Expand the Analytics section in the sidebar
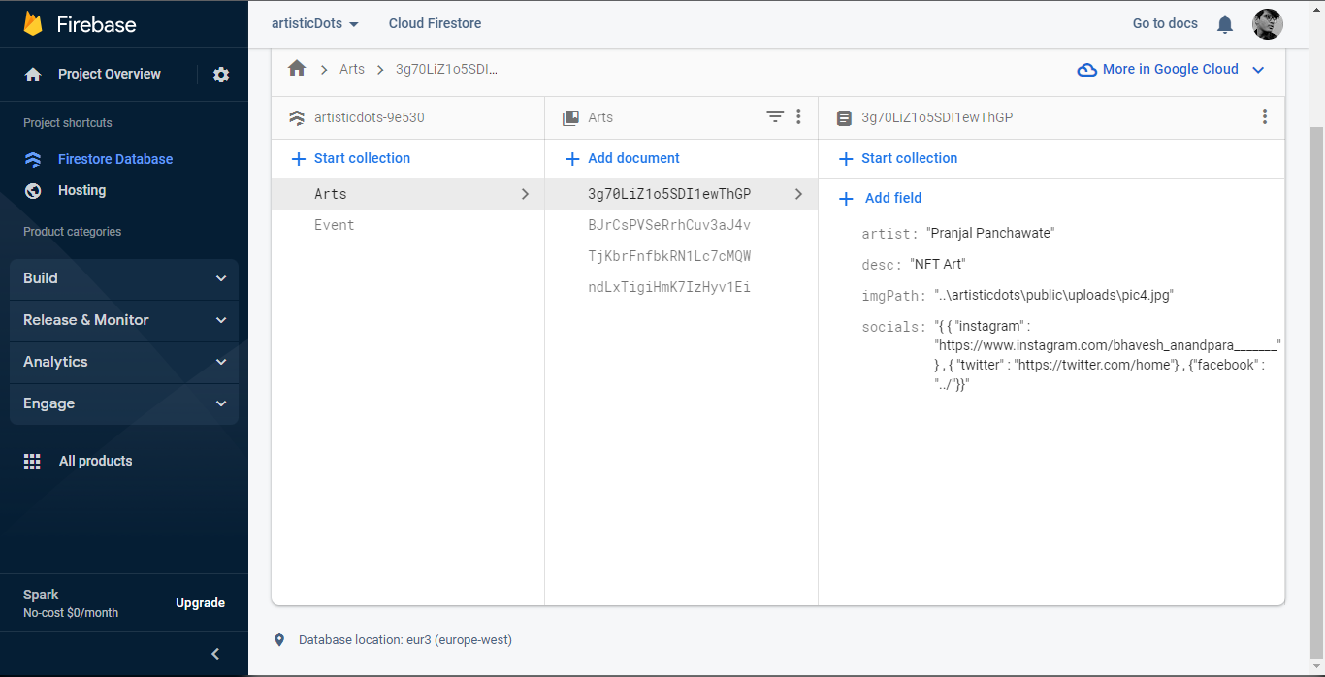1325x677 pixels. coord(123,362)
